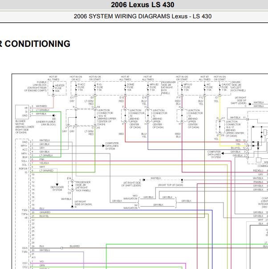The width and height of the screenshot is (268, 269).
Task: Select the 'P-IG FUSE 7.5A' label
Action: point(100,87)
